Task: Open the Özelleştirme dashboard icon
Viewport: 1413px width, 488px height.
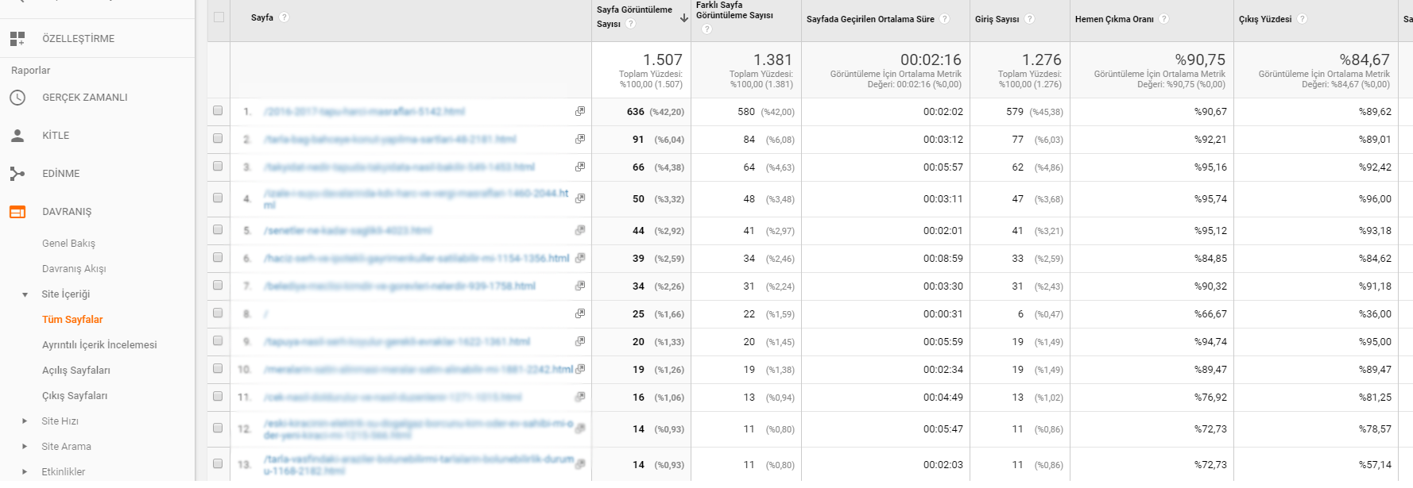Action: pos(17,38)
